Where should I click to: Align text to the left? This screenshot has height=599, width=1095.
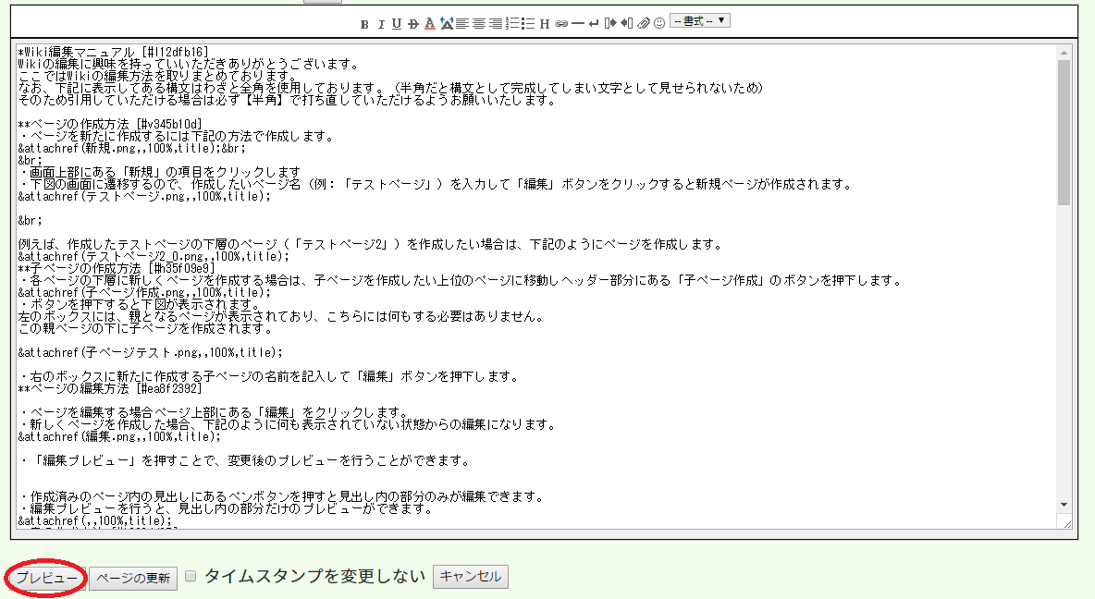[461, 23]
